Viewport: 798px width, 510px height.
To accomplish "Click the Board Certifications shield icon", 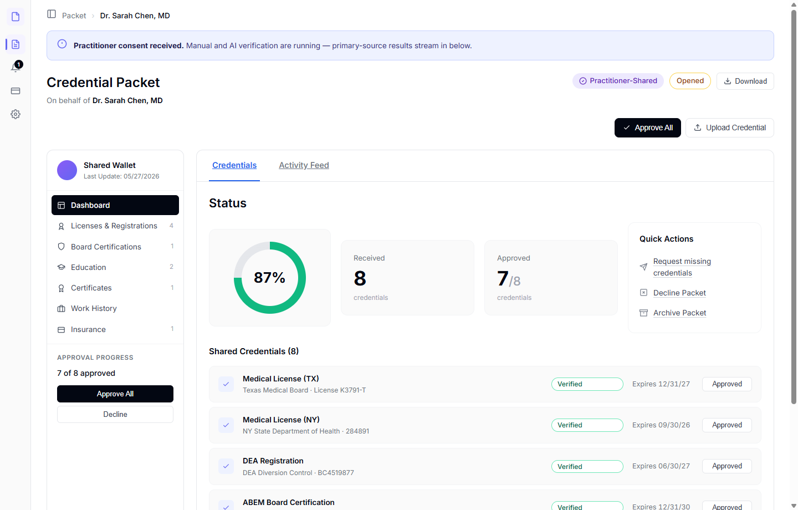I will [x=62, y=247].
